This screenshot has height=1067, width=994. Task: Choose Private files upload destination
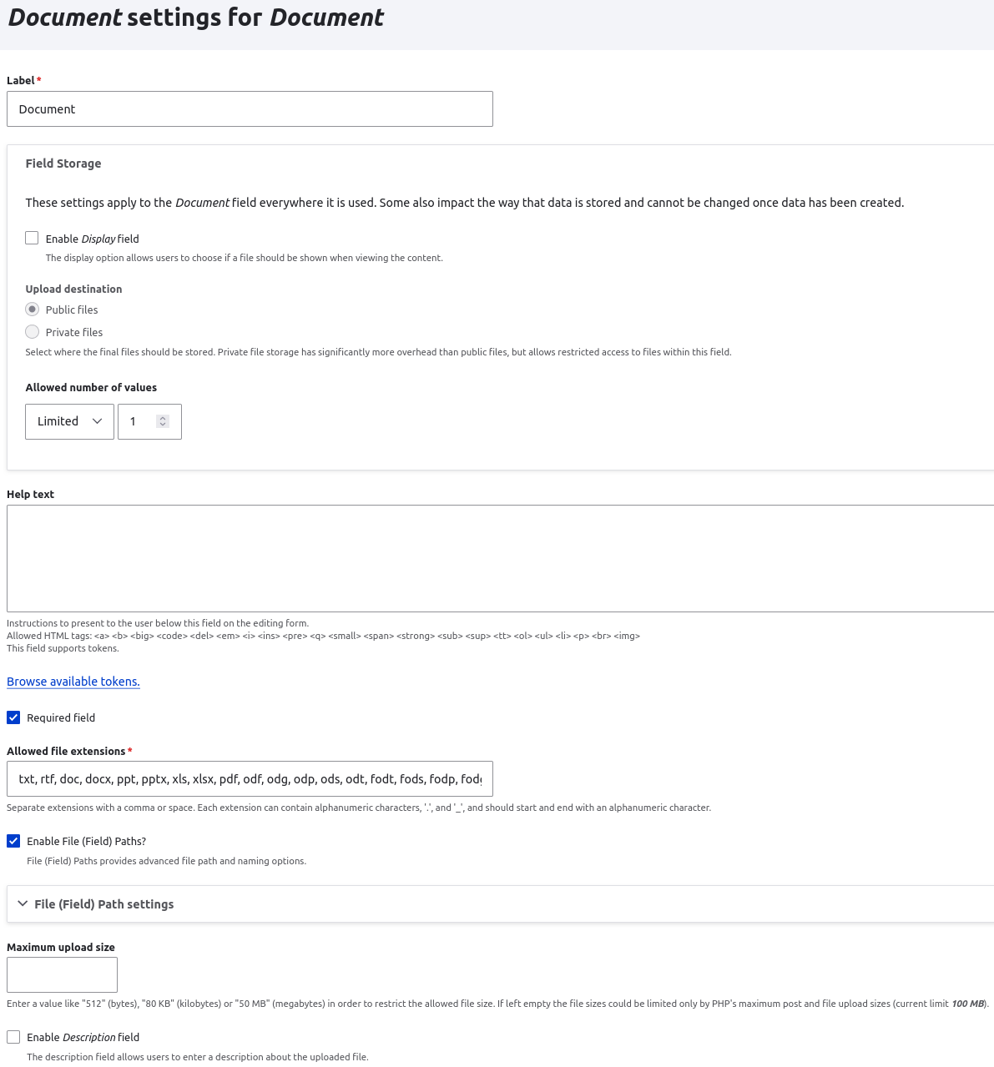pos(33,332)
